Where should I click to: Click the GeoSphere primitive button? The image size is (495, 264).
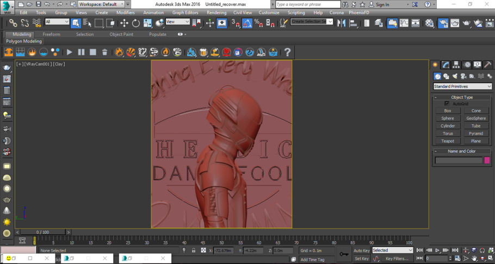coord(476,118)
